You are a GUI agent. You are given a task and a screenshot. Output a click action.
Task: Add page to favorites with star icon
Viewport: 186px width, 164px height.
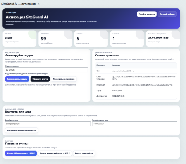point(38,4)
